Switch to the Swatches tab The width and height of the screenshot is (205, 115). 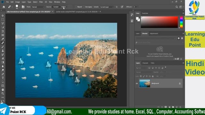pos(145,13)
